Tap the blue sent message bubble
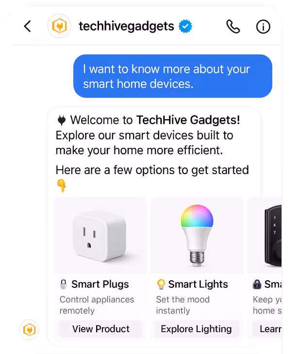This screenshot has width=299, height=354. click(173, 76)
